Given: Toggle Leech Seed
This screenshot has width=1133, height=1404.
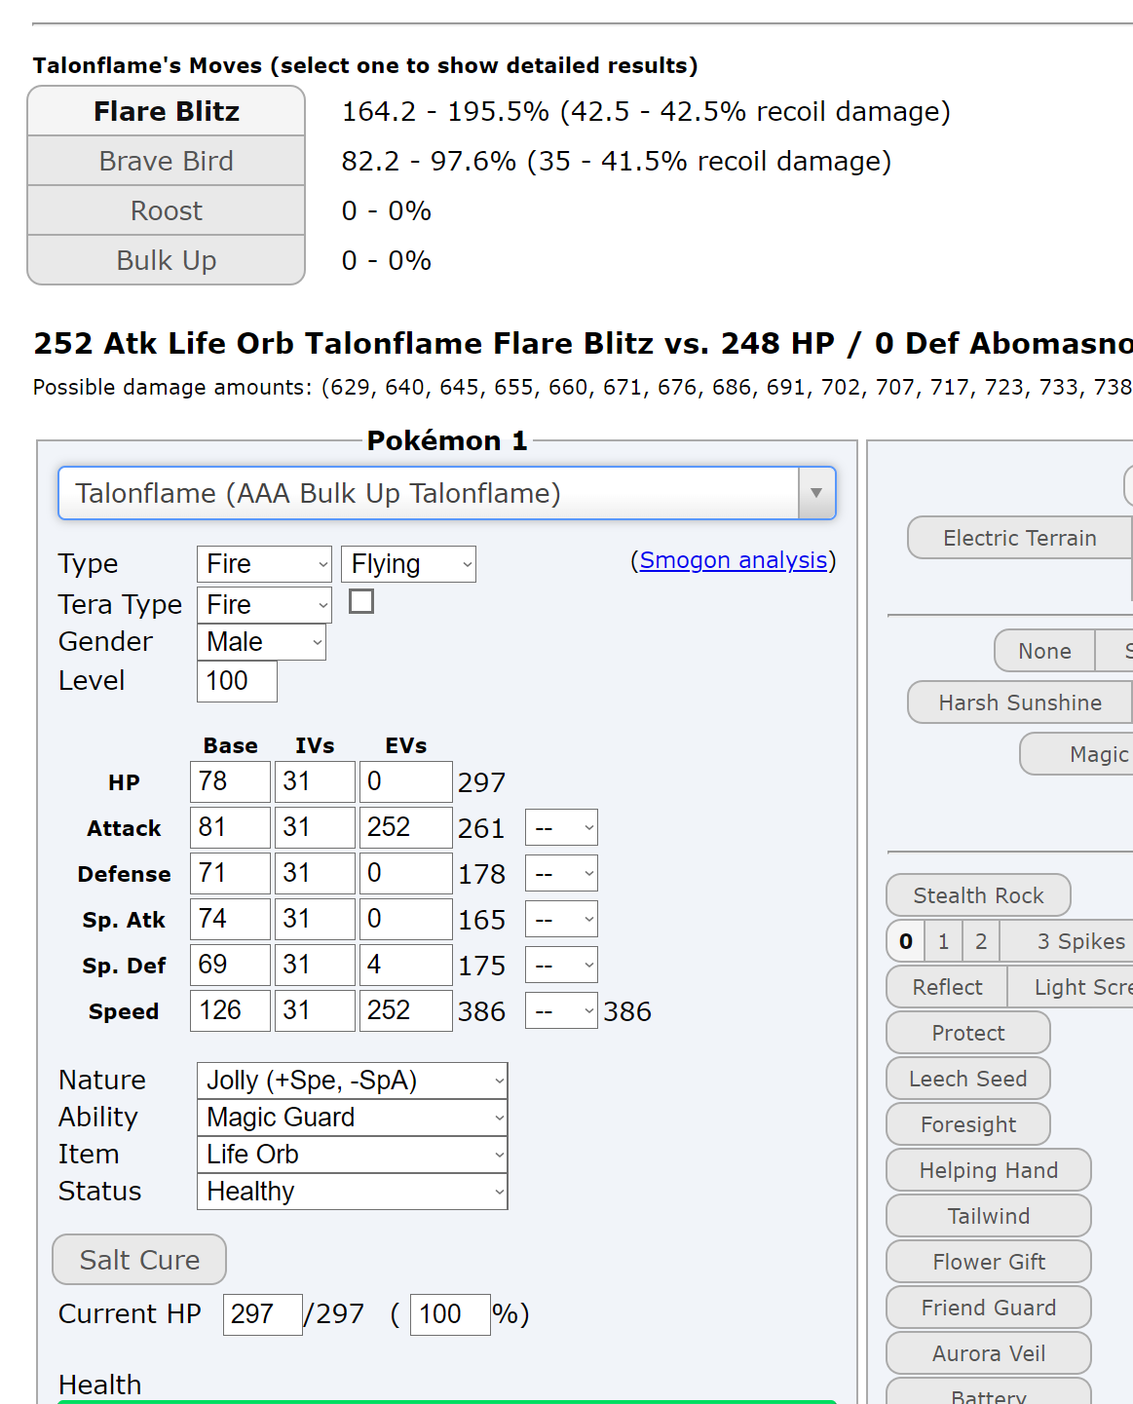Looking at the screenshot, I should [968, 1079].
